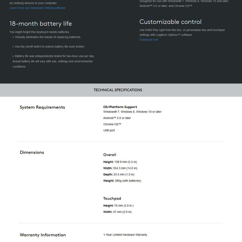Image resolution: width=242 pixels, height=242 pixels.
Task: Click the Chrome OS requirement line
Action: (112, 124)
